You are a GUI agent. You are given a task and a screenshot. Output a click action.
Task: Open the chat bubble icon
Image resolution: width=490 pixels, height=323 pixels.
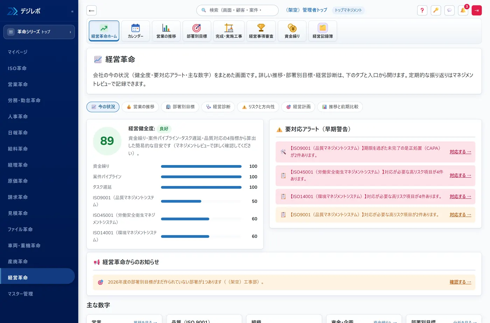[x=449, y=10]
